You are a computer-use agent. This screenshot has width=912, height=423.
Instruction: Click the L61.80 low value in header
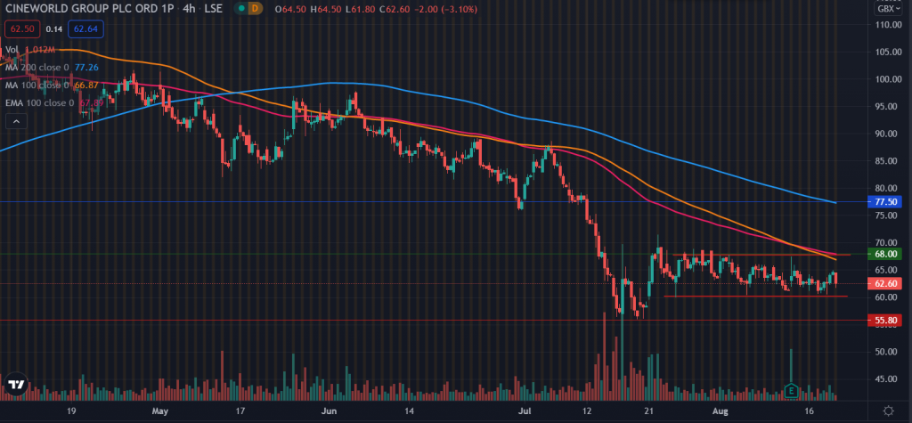tap(359, 9)
